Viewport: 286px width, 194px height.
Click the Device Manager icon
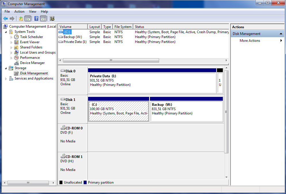pos(16,63)
